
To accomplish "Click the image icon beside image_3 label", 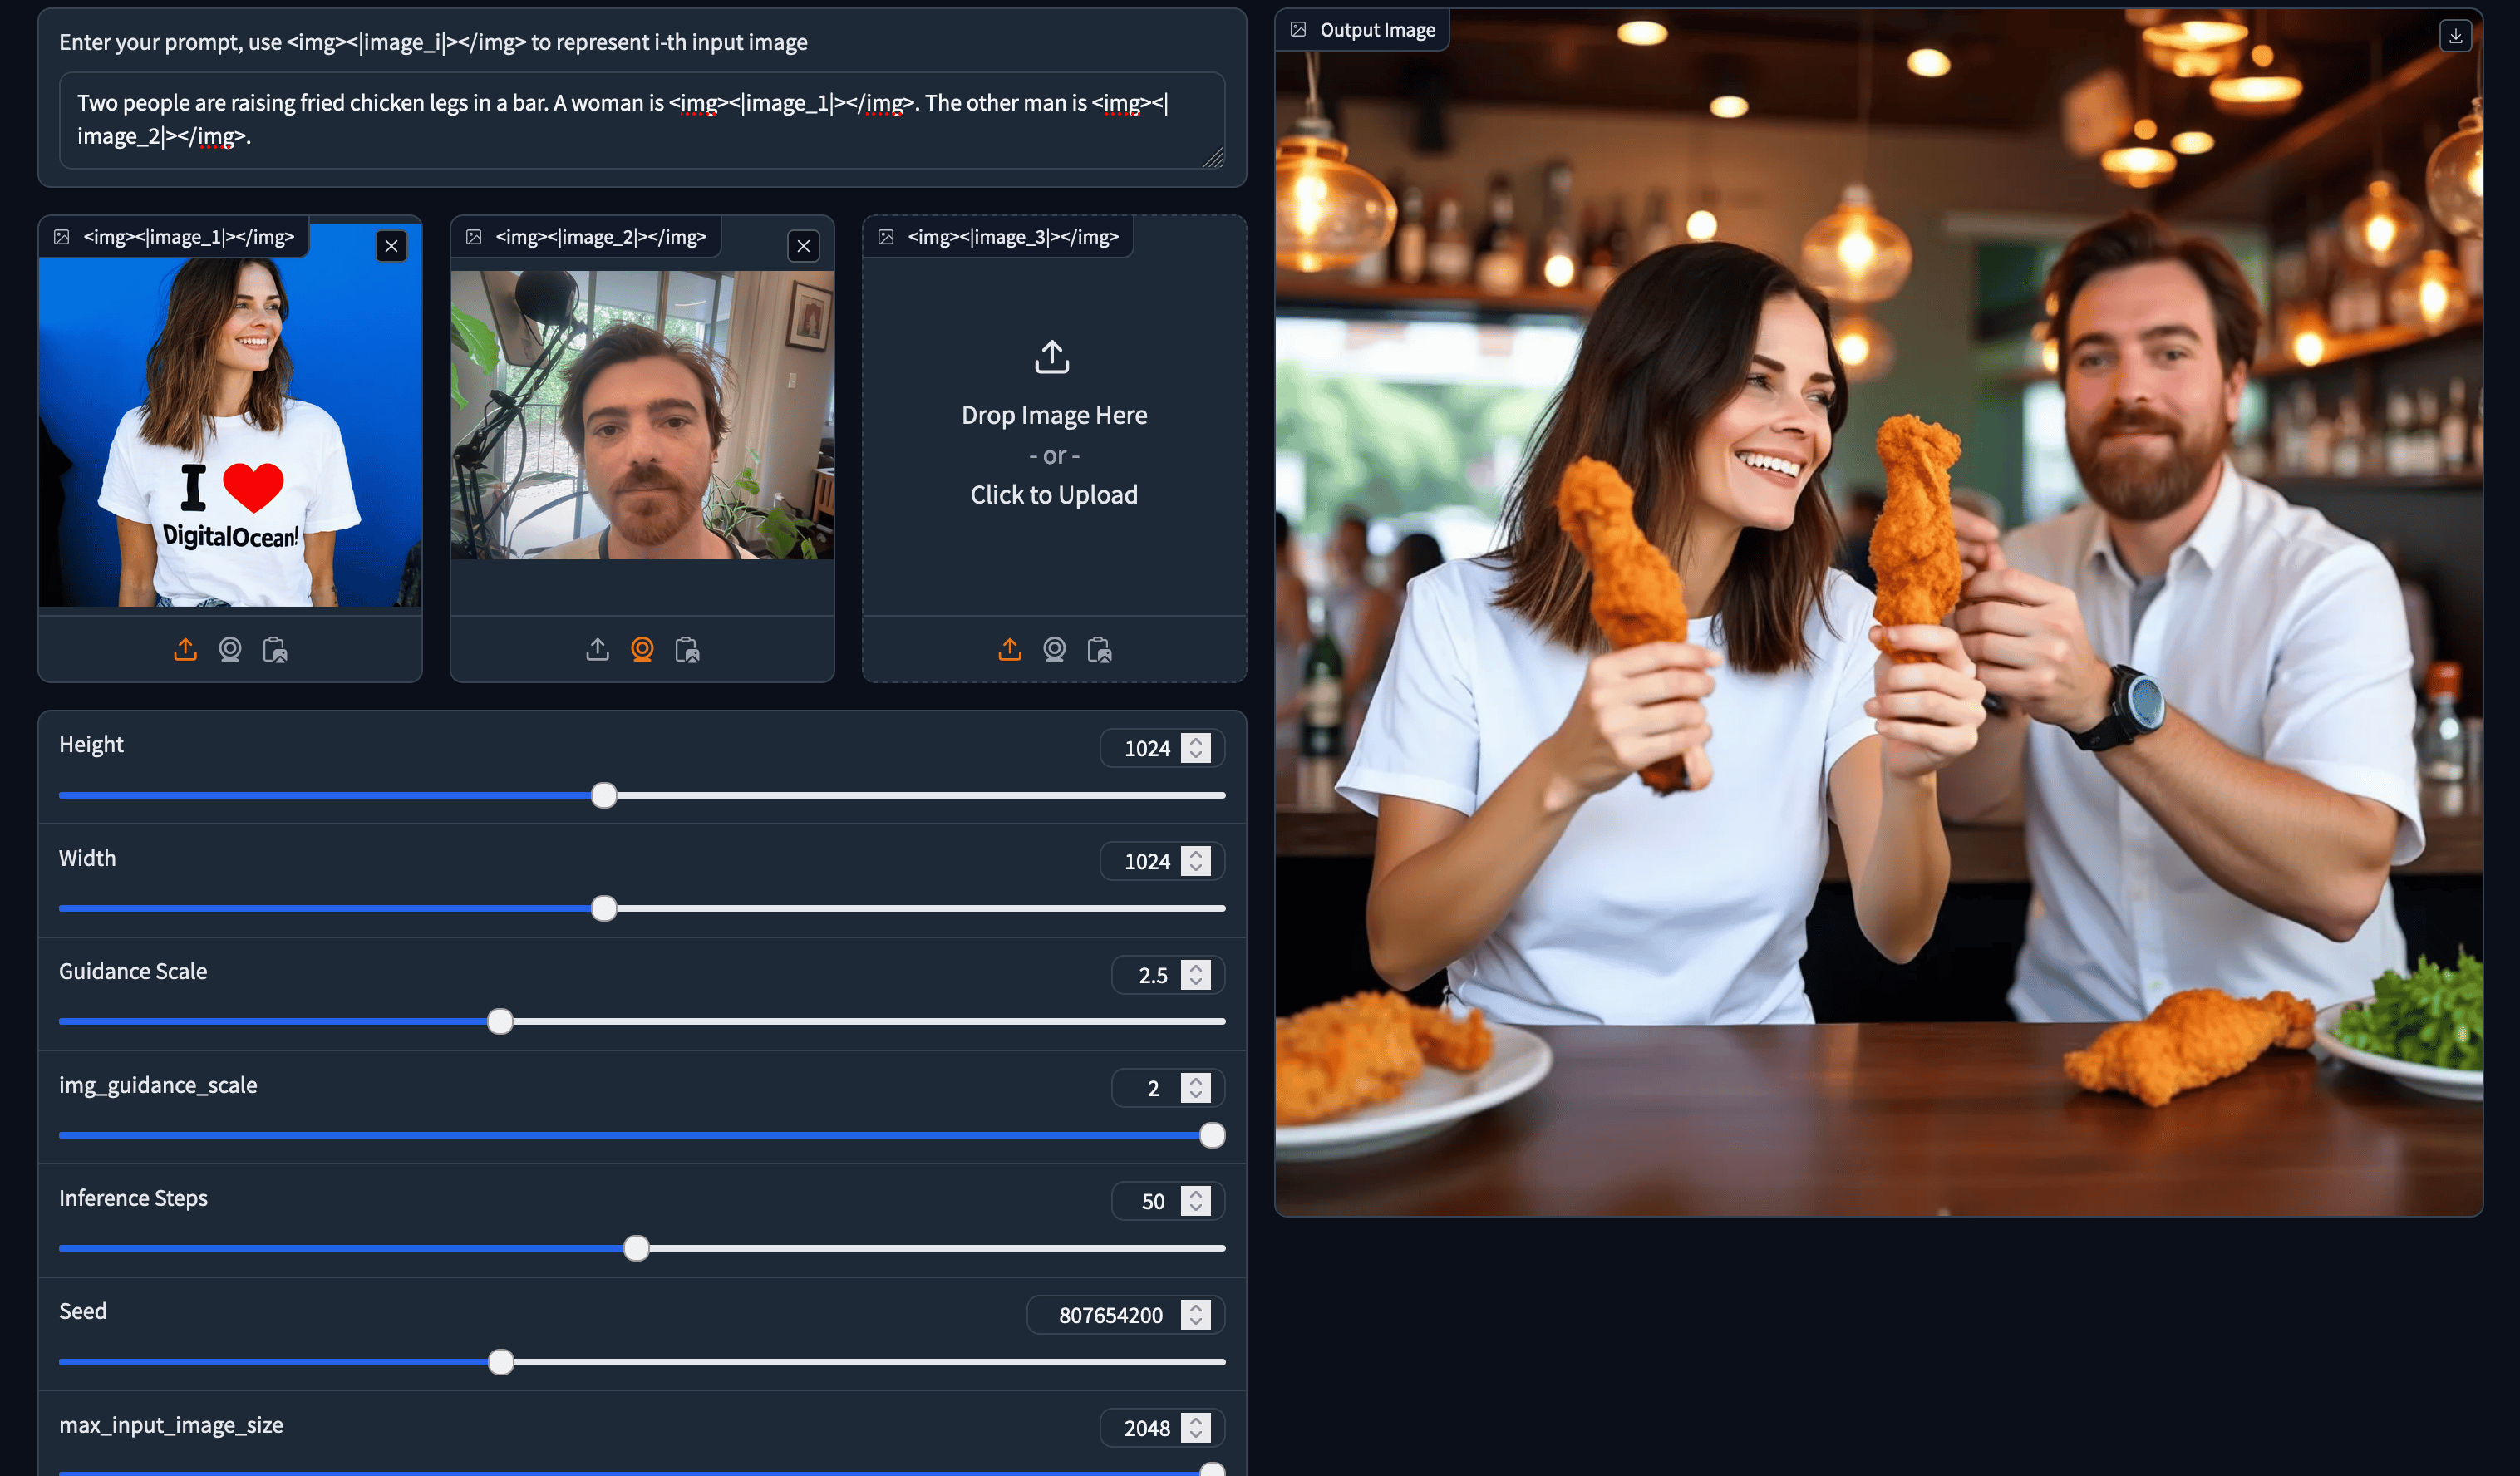I will (886, 237).
